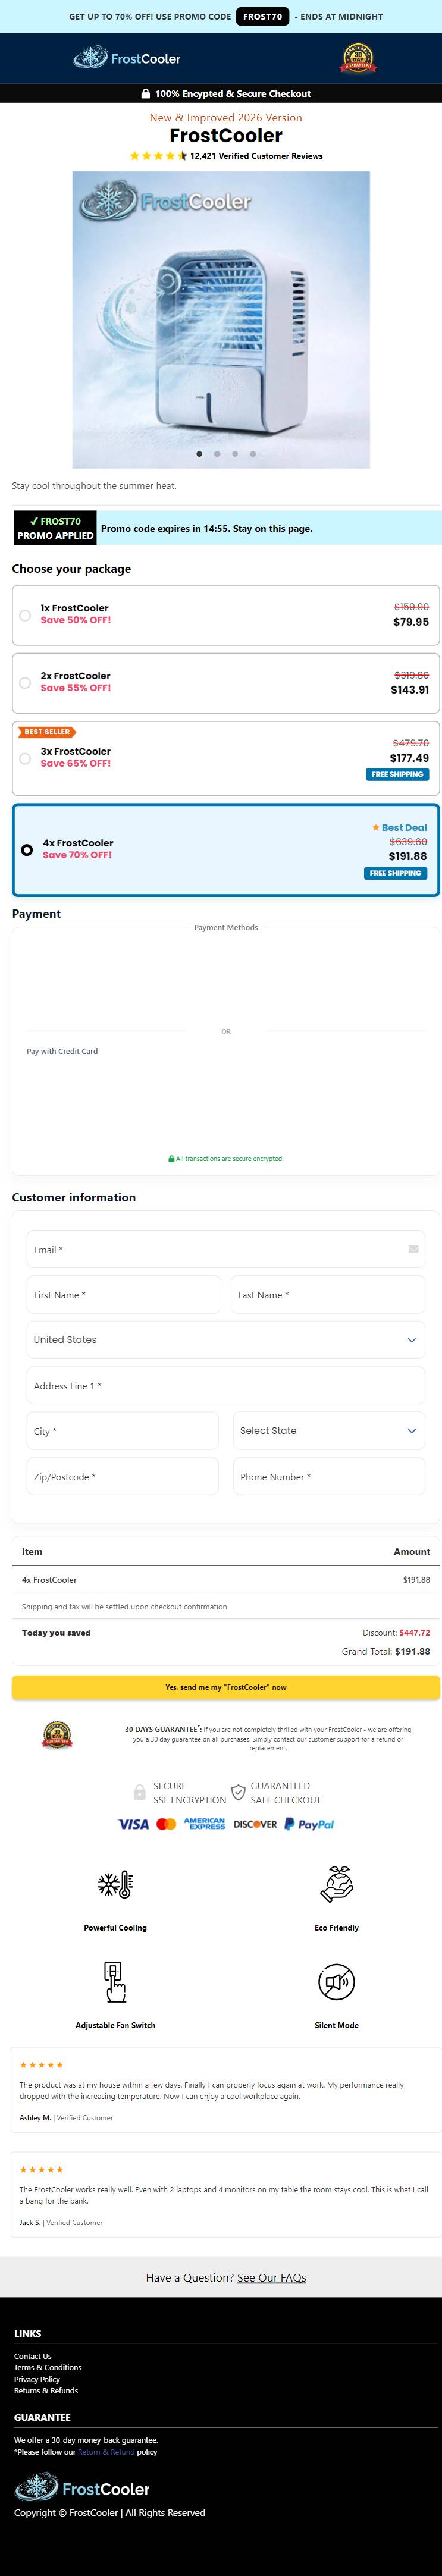Click the Powerful Cooling snowflake thermometer icon
The height and width of the screenshot is (2576, 442).
(115, 1885)
